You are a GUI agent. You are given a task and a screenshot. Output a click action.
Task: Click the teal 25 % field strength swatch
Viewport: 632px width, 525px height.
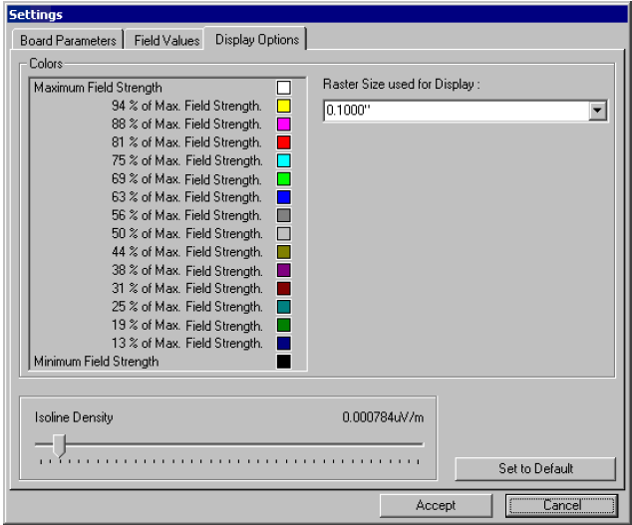click(x=284, y=307)
